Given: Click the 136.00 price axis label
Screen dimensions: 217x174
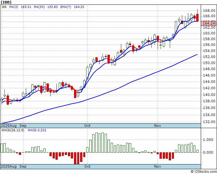Looking at the screenshot, I should [209, 108].
